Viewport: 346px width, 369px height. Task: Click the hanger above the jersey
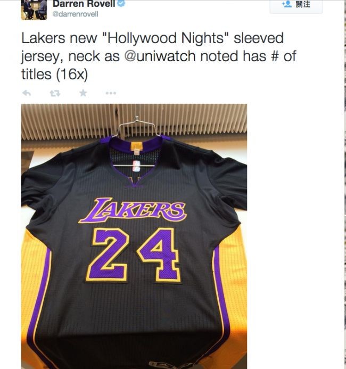click(x=136, y=127)
